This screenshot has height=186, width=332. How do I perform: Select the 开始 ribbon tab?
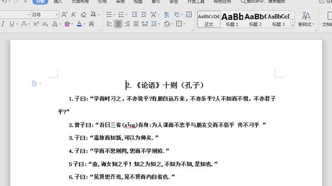coord(40,2)
